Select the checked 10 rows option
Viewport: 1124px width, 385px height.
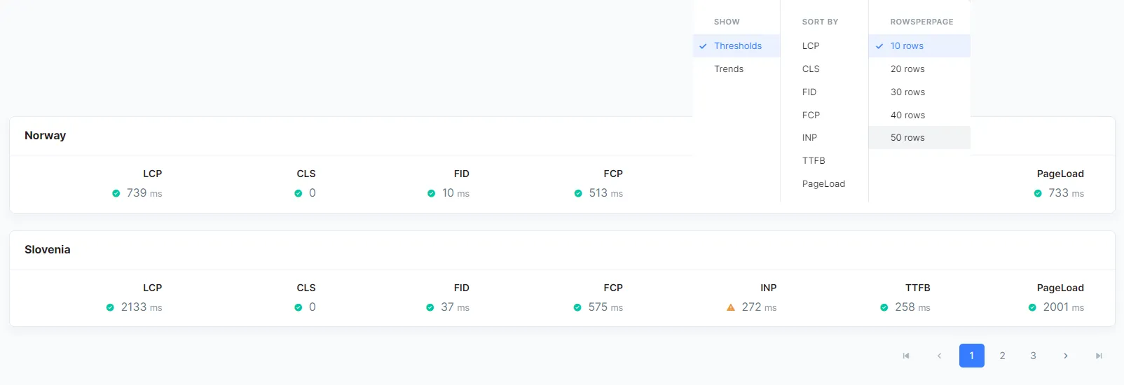click(907, 46)
